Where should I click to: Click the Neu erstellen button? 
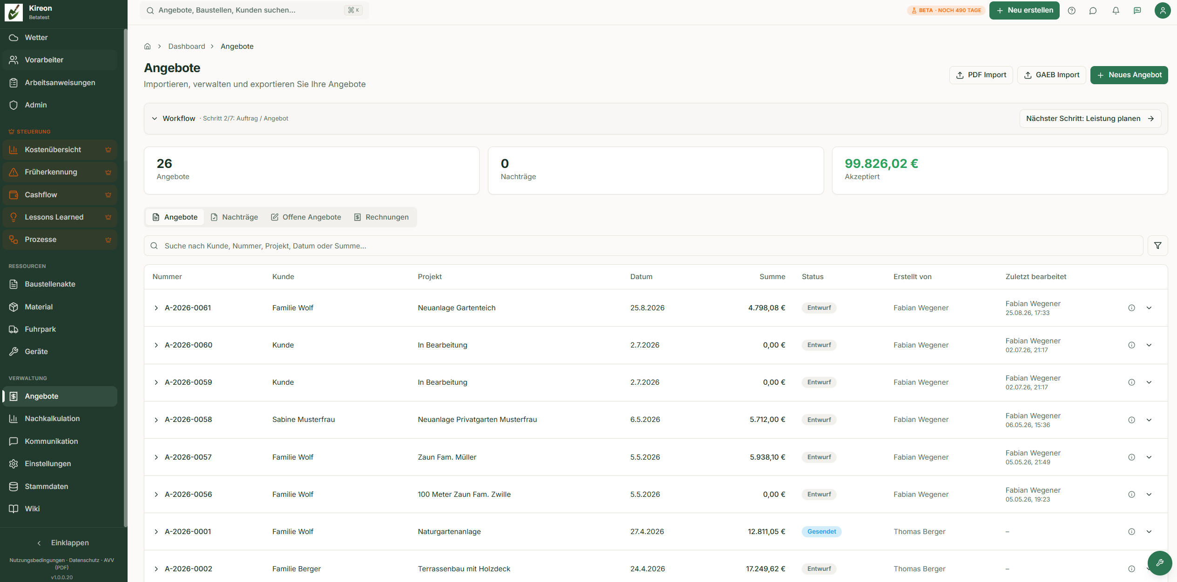coord(1024,10)
